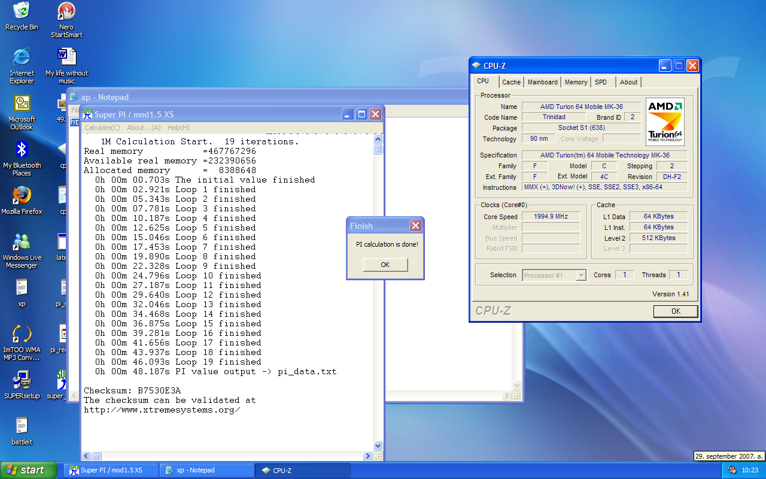The width and height of the screenshot is (766, 479).
Task: Click the Revision value DH-F2
Action: click(x=671, y=177)
